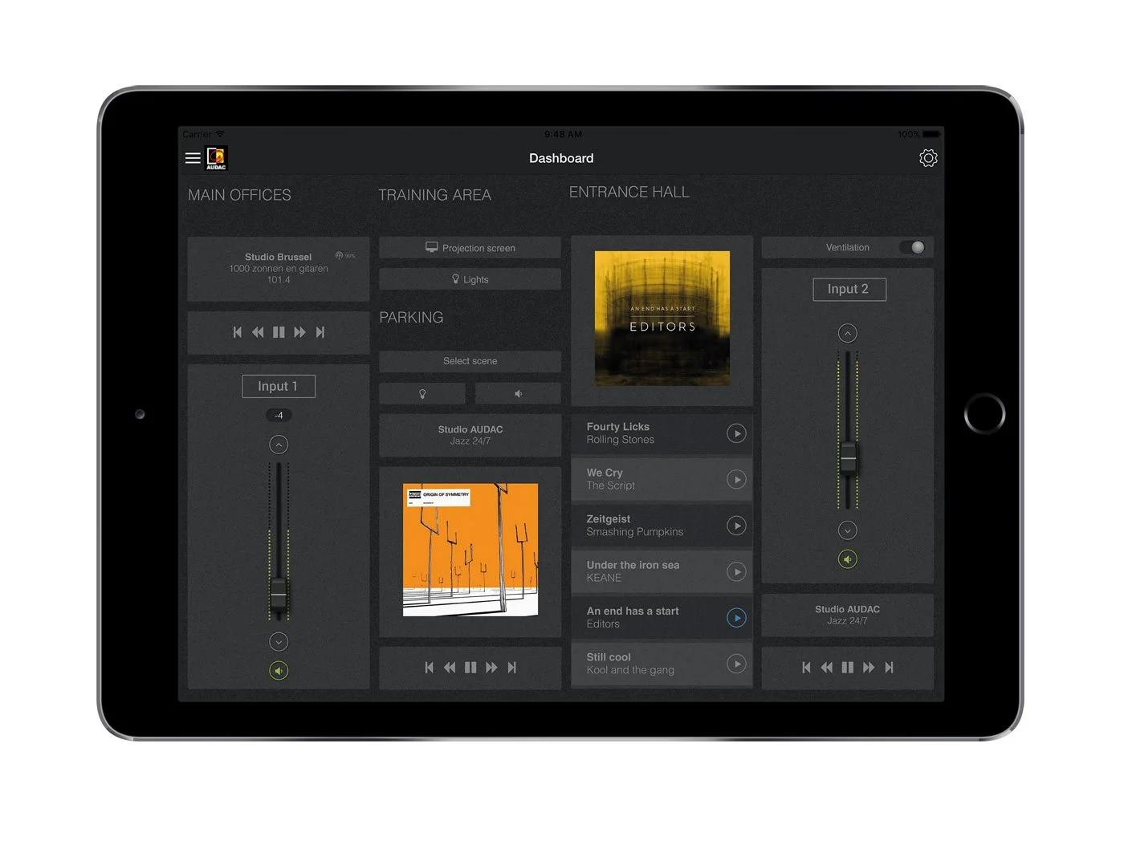This screenshot has width=1124, height=845.
Task: Raise Input 1 volume with up chevron
Action: coord(279,445)
